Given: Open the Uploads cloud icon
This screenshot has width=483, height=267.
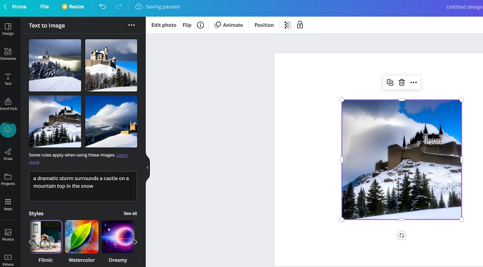Looking at the screenshot, I should click(x=8, y=130).
